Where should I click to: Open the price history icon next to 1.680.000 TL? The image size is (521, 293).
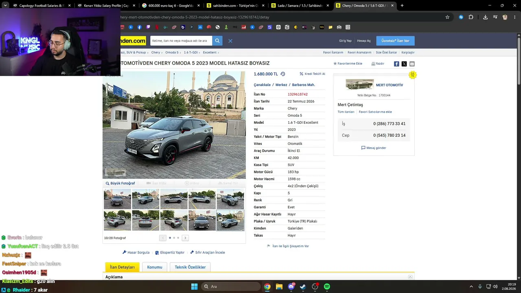[282, 74]
